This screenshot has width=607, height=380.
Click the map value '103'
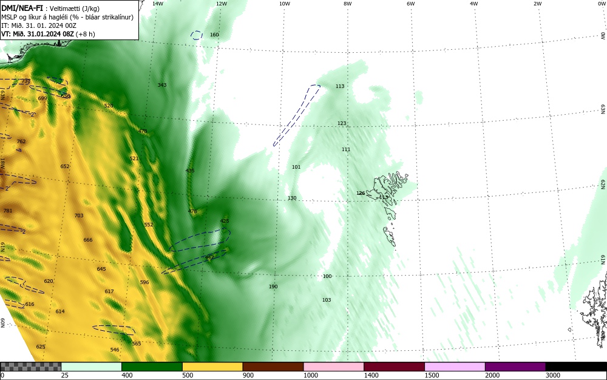coord(327,300)
